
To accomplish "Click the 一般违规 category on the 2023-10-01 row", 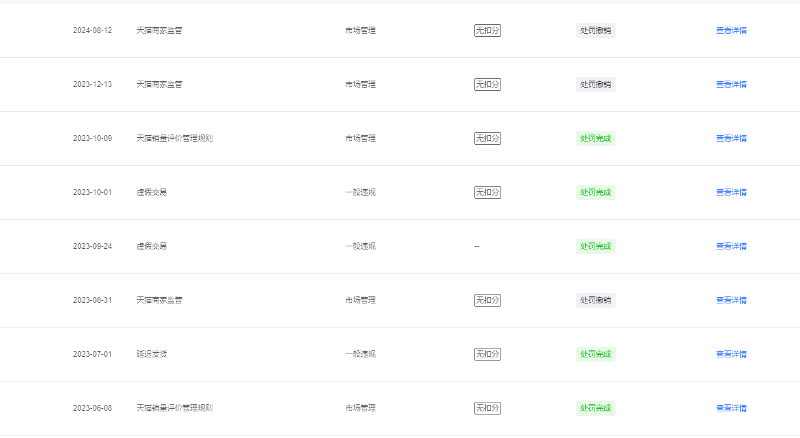I will click(361, 192).
